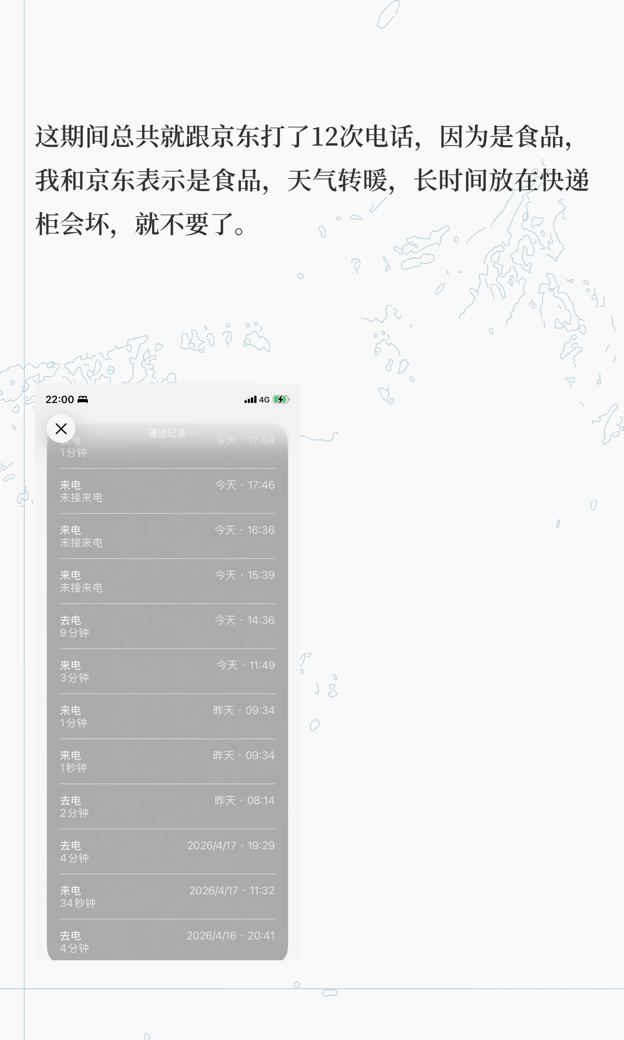Viewport: 624px width, 1040px height.
Task: Select the 2026/4/16 20:41 outgoing call
Action: click(x=168, y=941)
